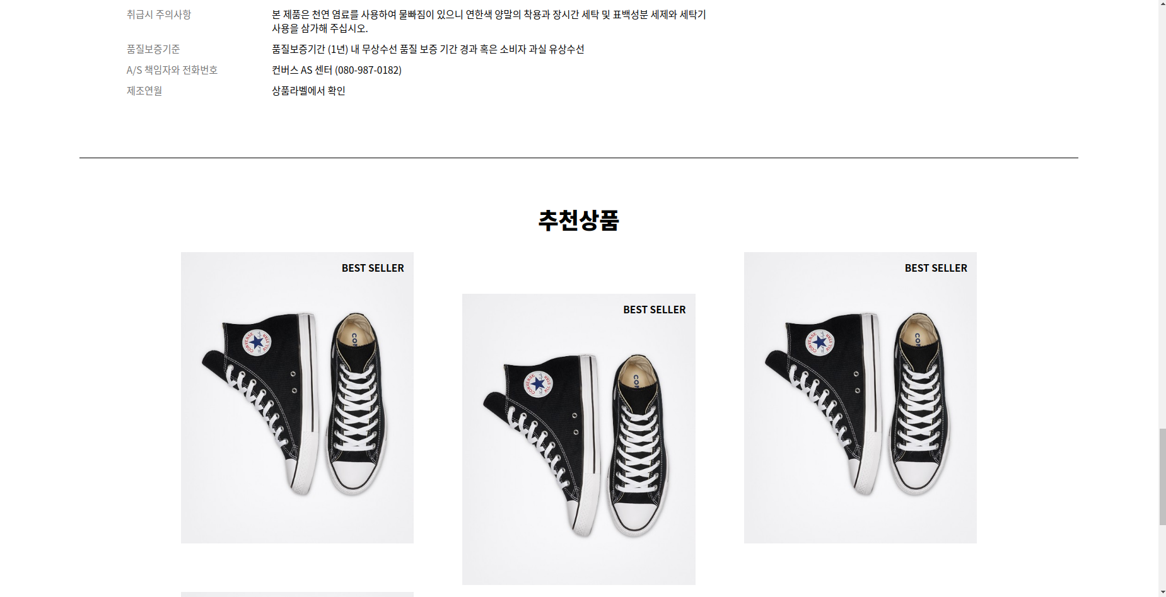The width and height of the screenshot is (1166, 597).
Task: Open the partially visible product below first item
Action: [x=297, y=594]
